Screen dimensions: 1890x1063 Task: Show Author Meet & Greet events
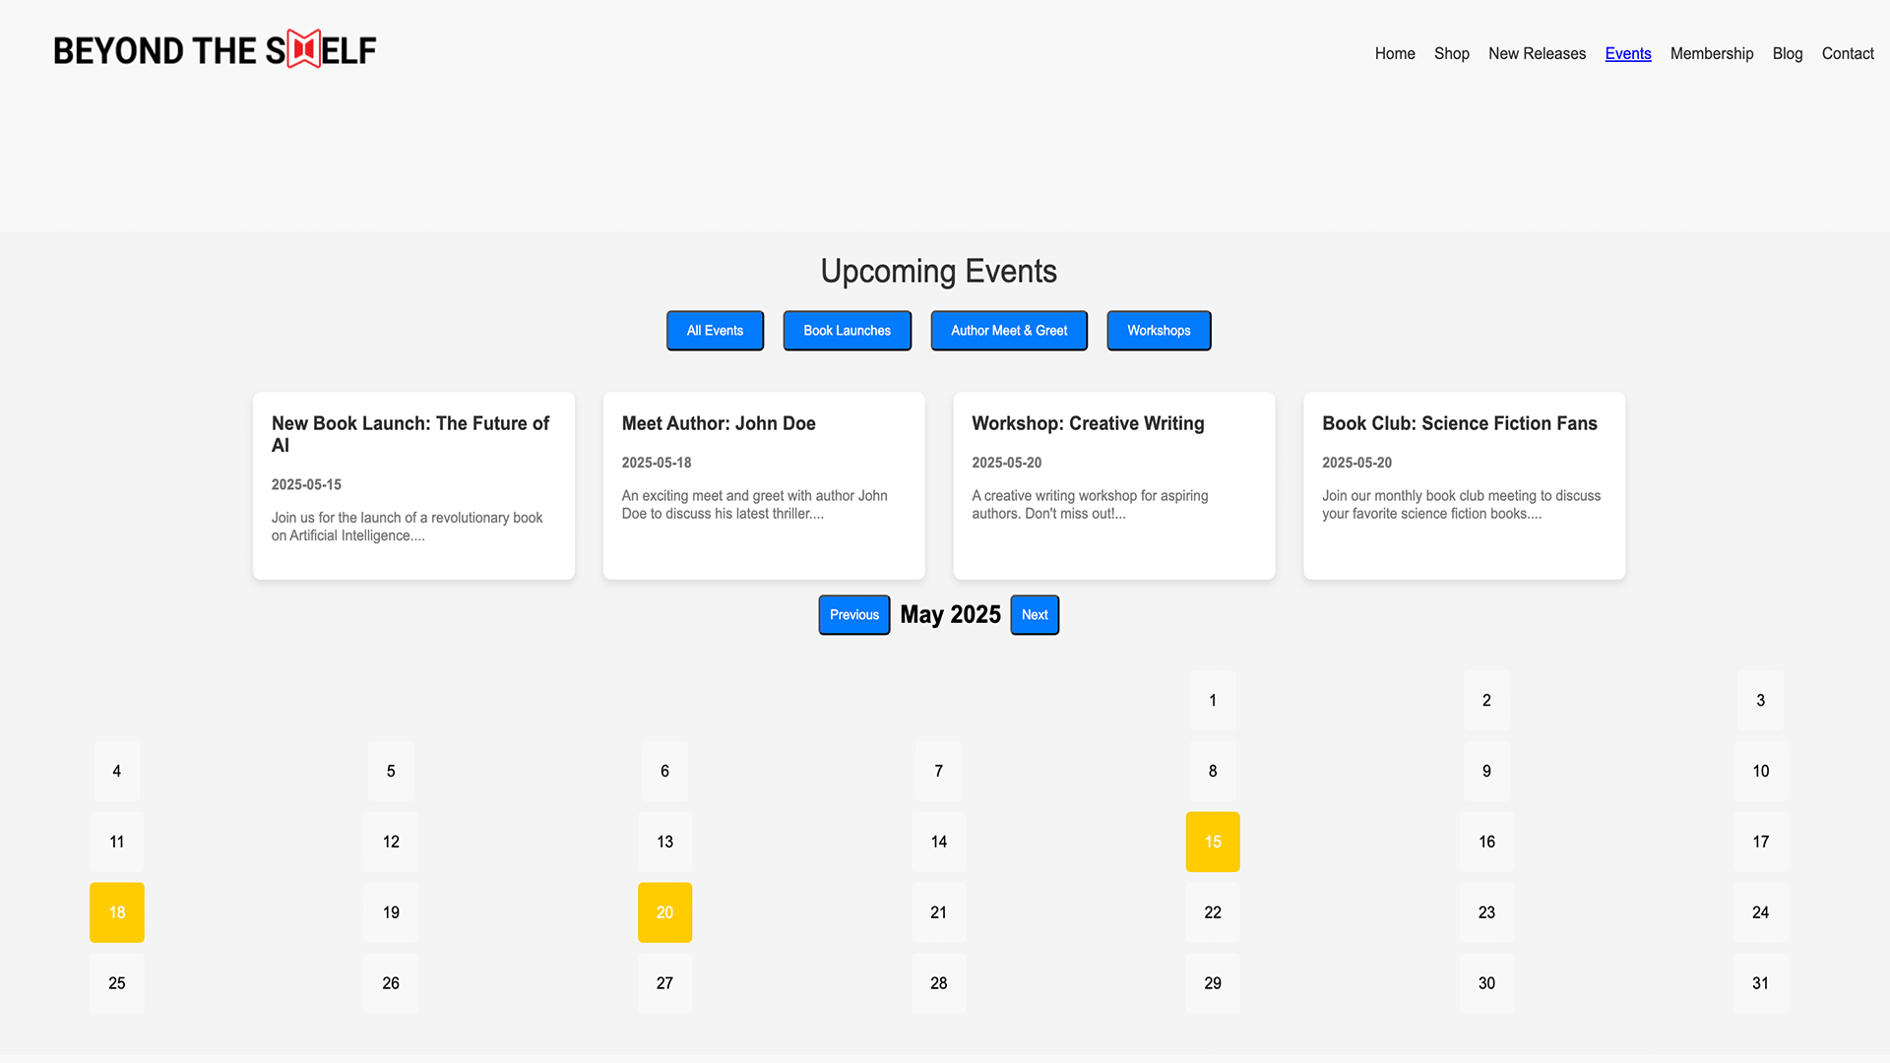[1009, 331]
